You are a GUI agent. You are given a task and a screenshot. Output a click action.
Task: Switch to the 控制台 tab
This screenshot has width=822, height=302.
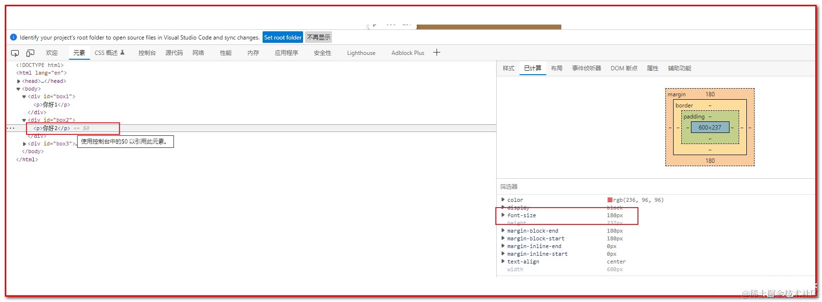147,53
